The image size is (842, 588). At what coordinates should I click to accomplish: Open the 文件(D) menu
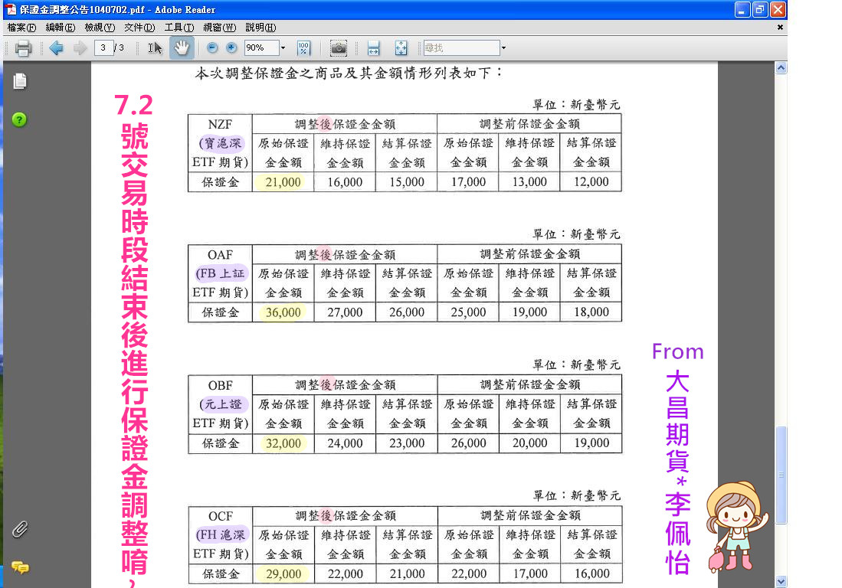tap(139, 28)
